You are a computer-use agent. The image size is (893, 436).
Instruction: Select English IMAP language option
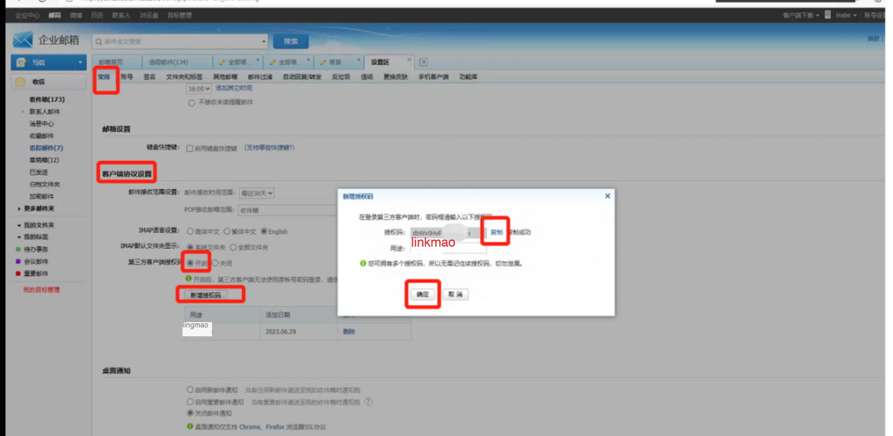pyautogui.click(x=264, y=231)
